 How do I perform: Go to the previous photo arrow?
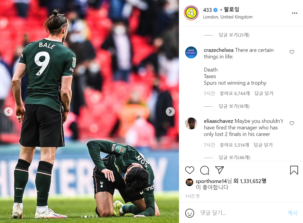click(9, 112)
